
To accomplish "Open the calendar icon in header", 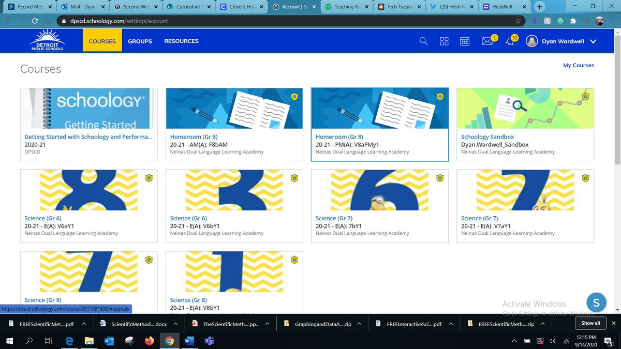I will tap(465, 41).
